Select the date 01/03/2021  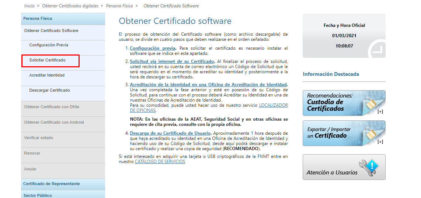344,36
